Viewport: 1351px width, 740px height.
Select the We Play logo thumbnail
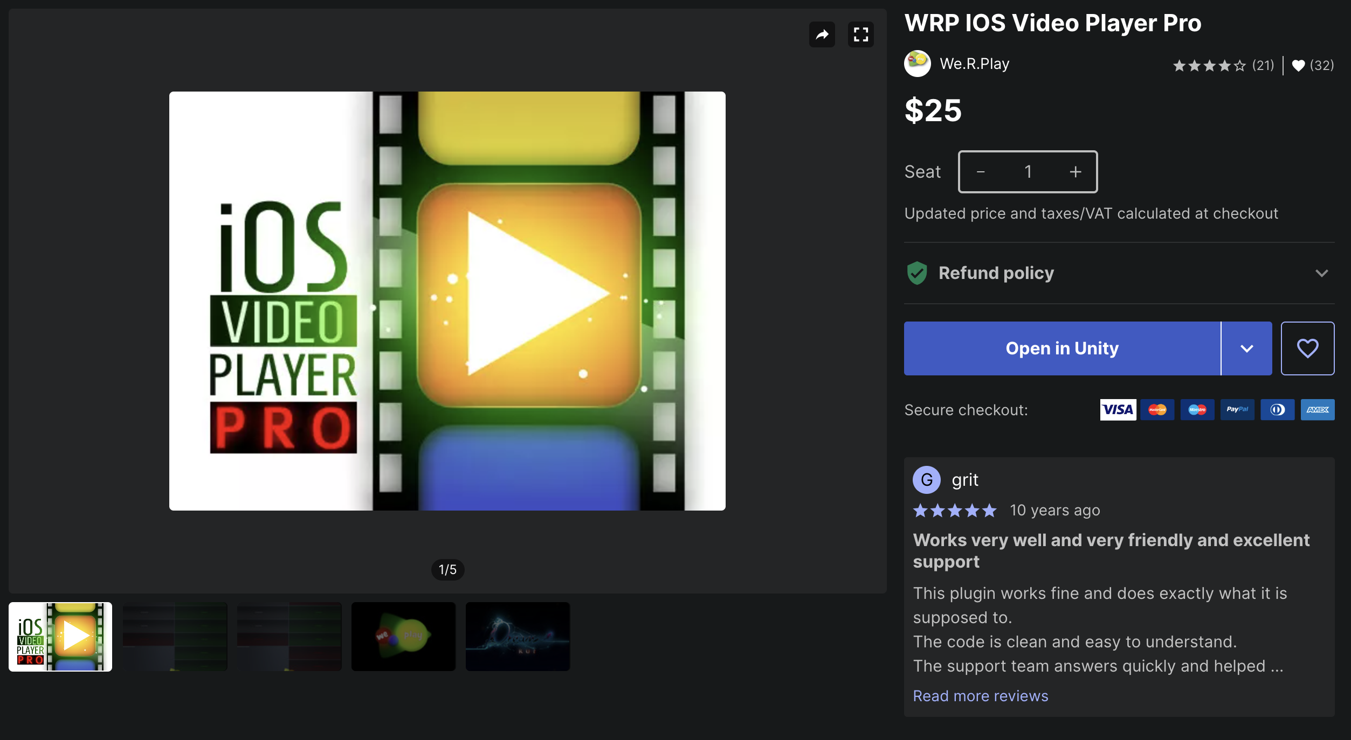(403, 637)
